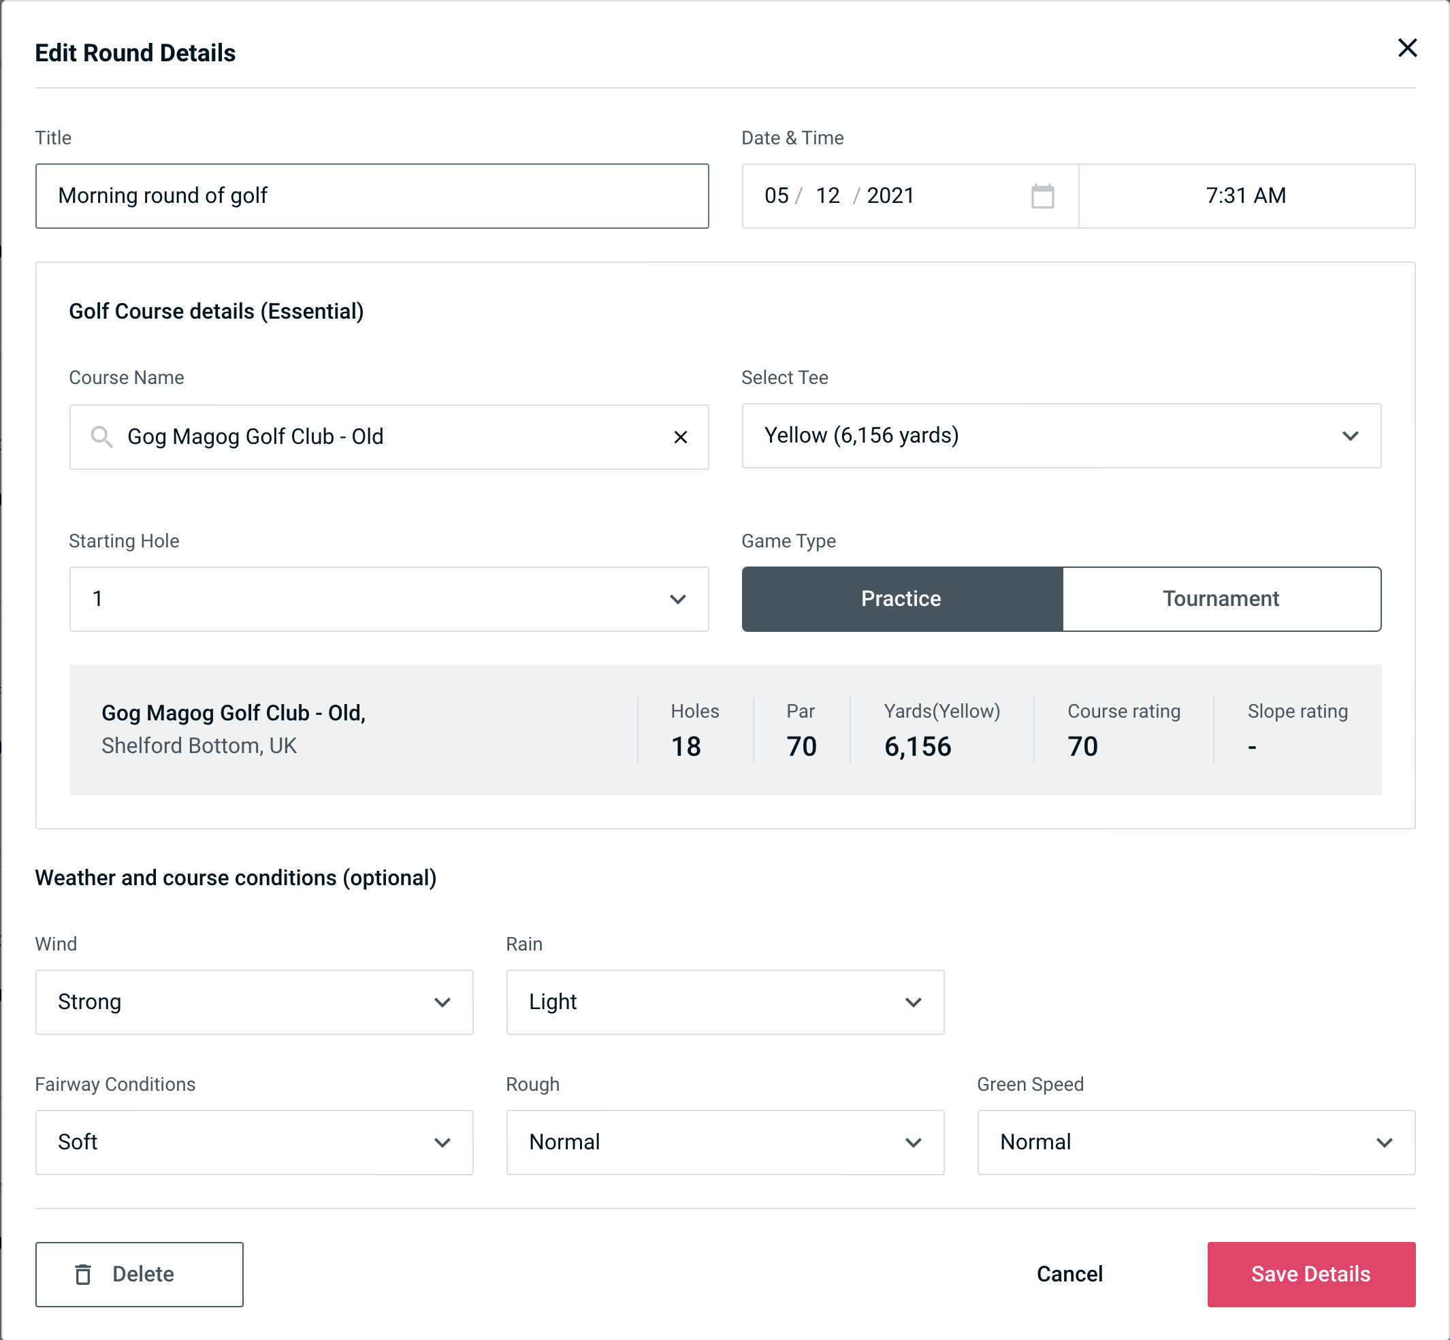Image resolution: width=1450 pixels, height=1340 pixels.
Task: Click the Save Details button
Action: pyautogui.click(x=1311, y=1273)
